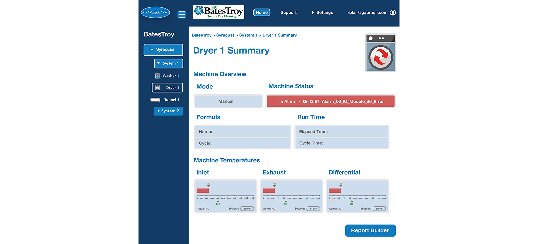Select Dryer 1 in the sidebar

point(167,88)
